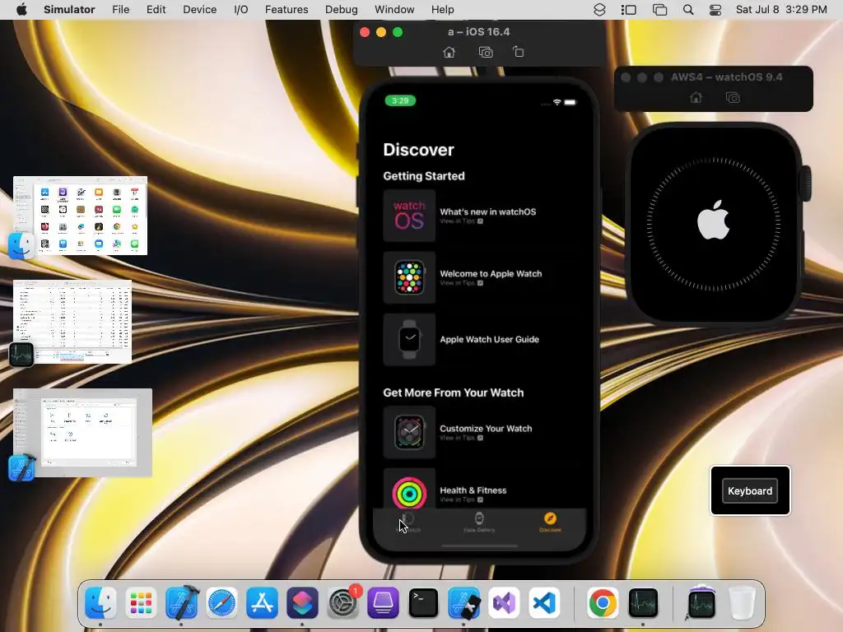Click Spotlight search icon in menu bar
Screen dimensions: 843x632
687,10
